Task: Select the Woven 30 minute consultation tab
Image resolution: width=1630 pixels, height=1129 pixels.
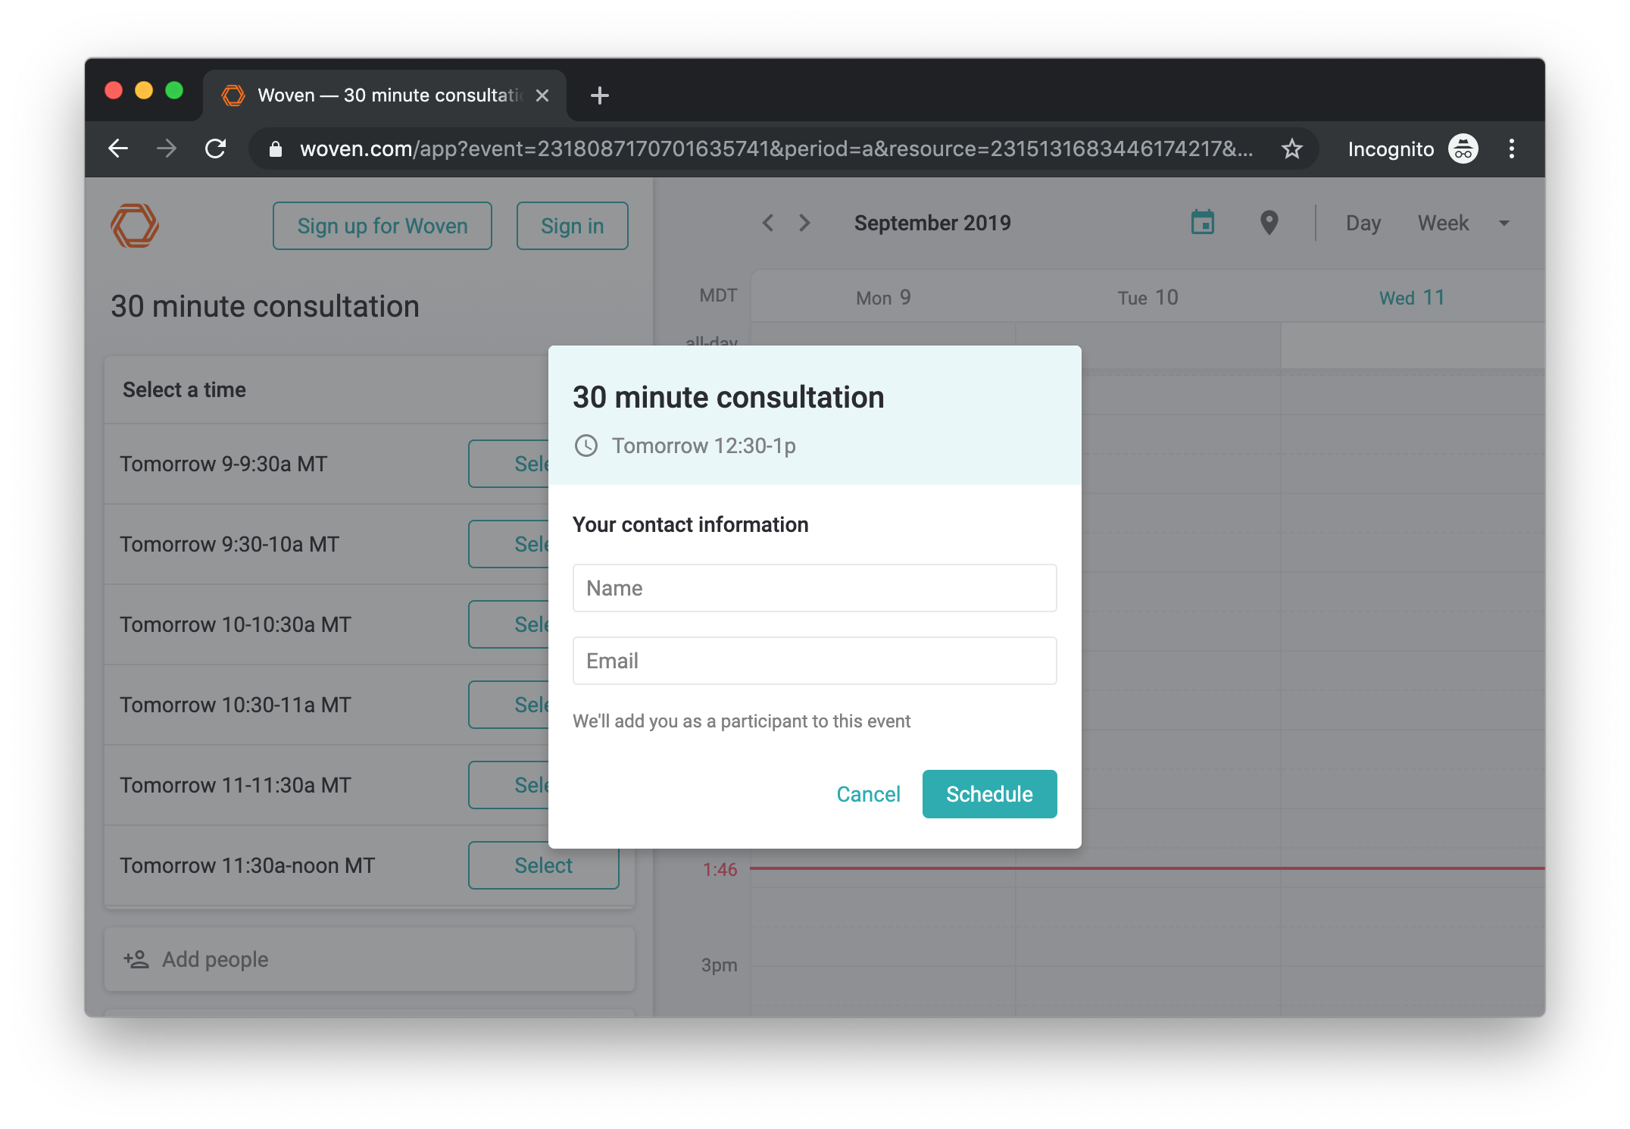Action: point(385,95)
